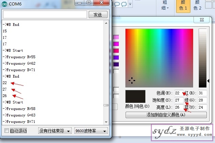Click the 绿 green field showing 28
This screenshot has width=215, height=143.
coord(202,100)
